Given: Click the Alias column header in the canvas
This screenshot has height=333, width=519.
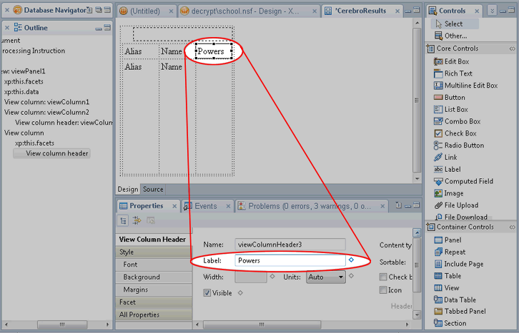Looking at the screenshot, I should [x=133, y=51].
